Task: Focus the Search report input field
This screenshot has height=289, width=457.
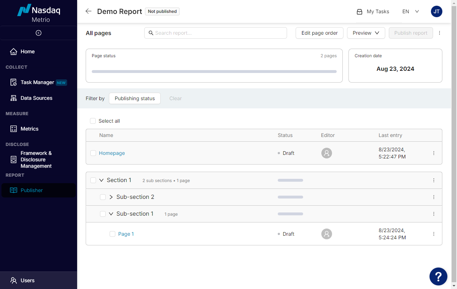Action: (216, 33)
